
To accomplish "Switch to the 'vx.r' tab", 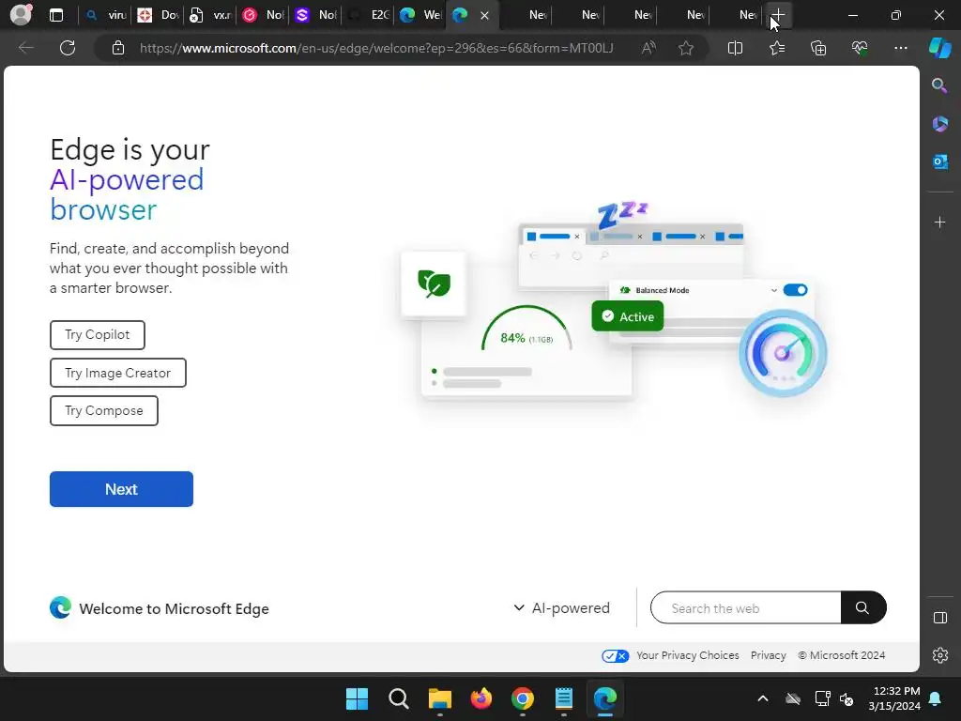I will pos(209,15).
